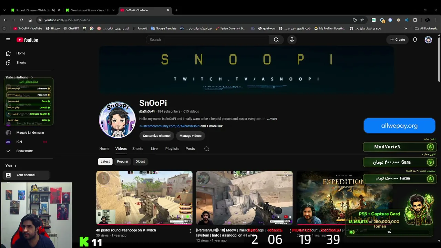Screen dimensions: 441x248
Task: Go back with the browser back arrow
Action: [5, 20]
